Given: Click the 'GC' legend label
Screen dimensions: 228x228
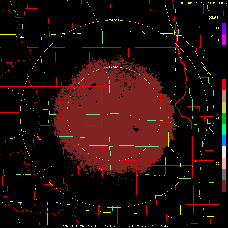Looking at the screenshot, I should (218, 175).
